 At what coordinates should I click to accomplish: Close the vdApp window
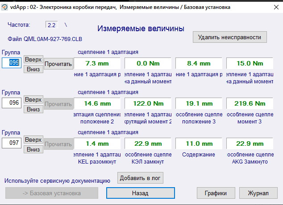pos(276,7)
